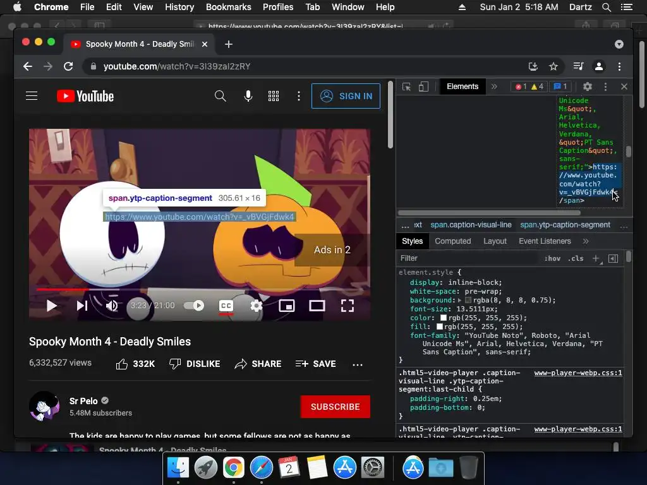Toggle :hov element state

tap(552, 258)
